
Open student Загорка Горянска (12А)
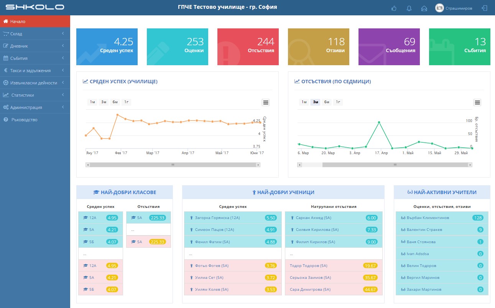217,218
